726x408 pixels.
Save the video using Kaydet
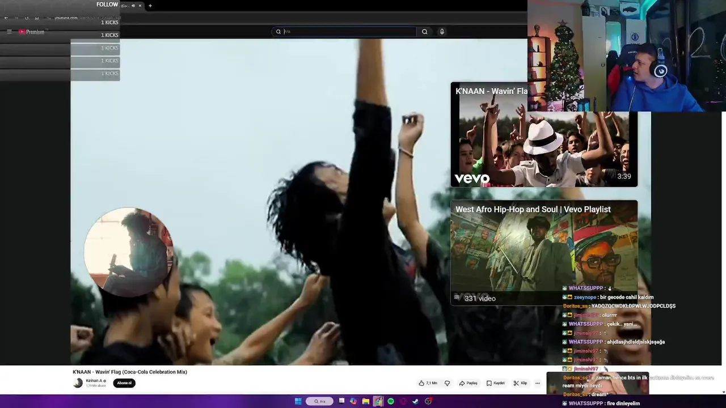495,383
